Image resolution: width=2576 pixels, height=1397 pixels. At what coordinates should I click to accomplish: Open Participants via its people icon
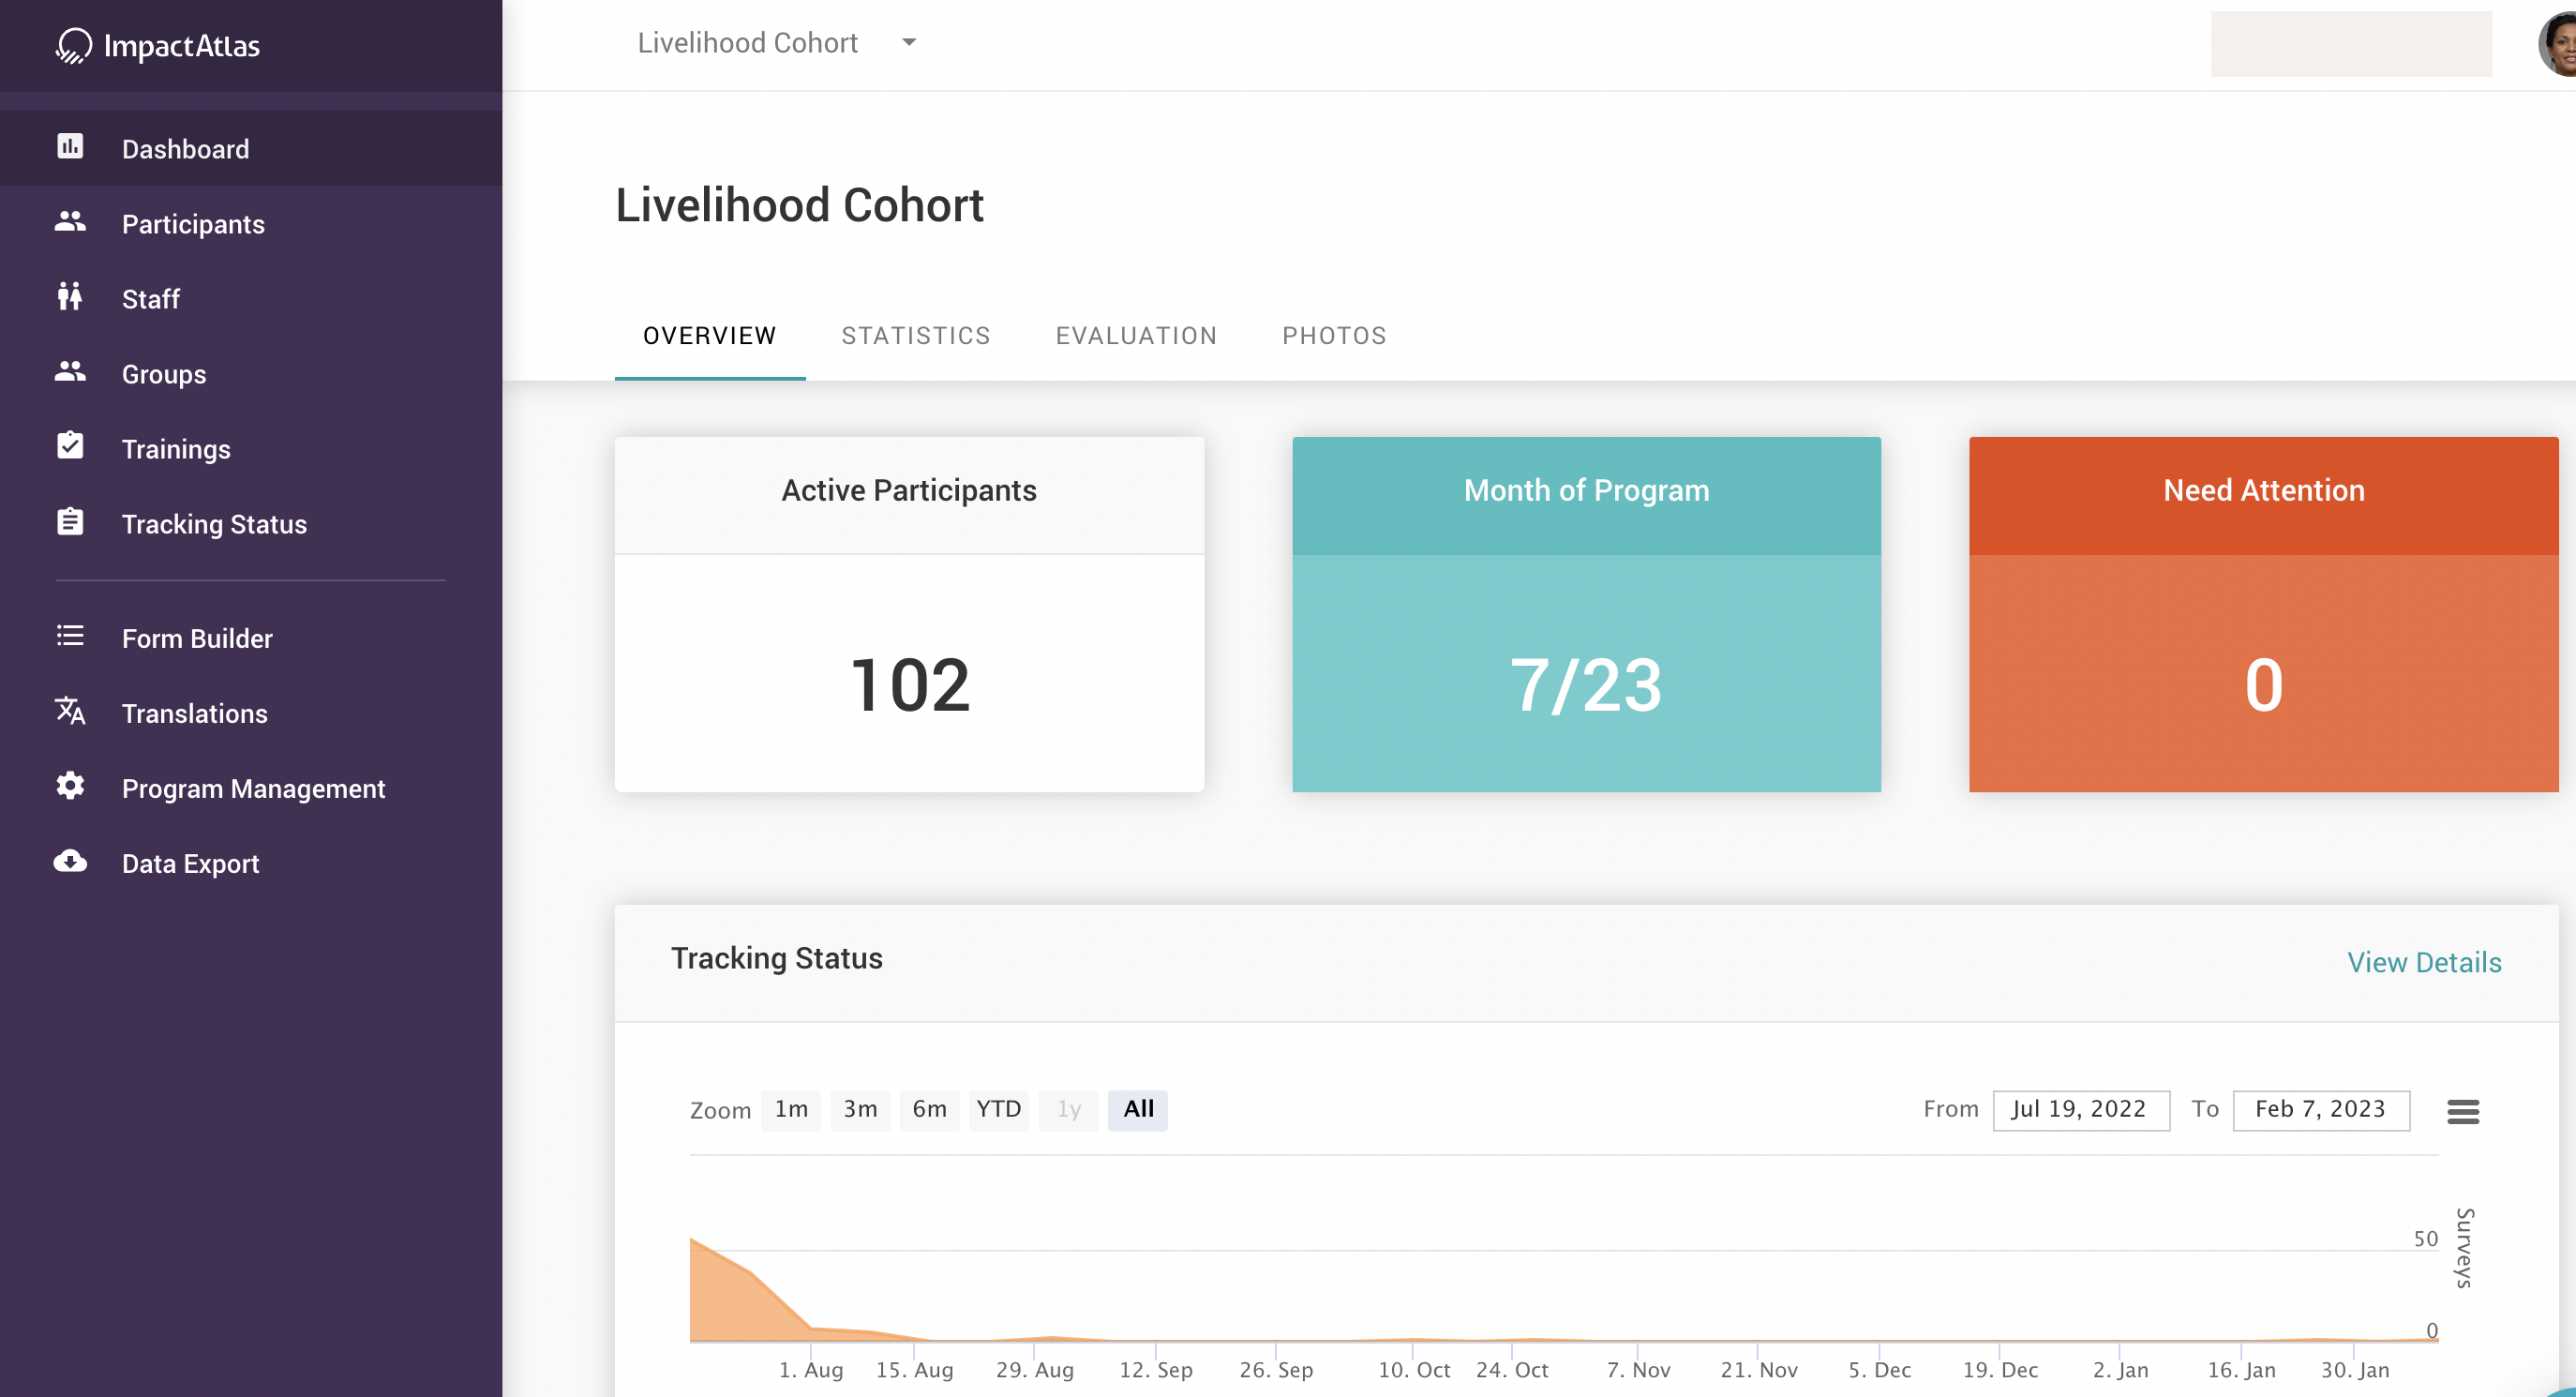click(x=70, y=222)
